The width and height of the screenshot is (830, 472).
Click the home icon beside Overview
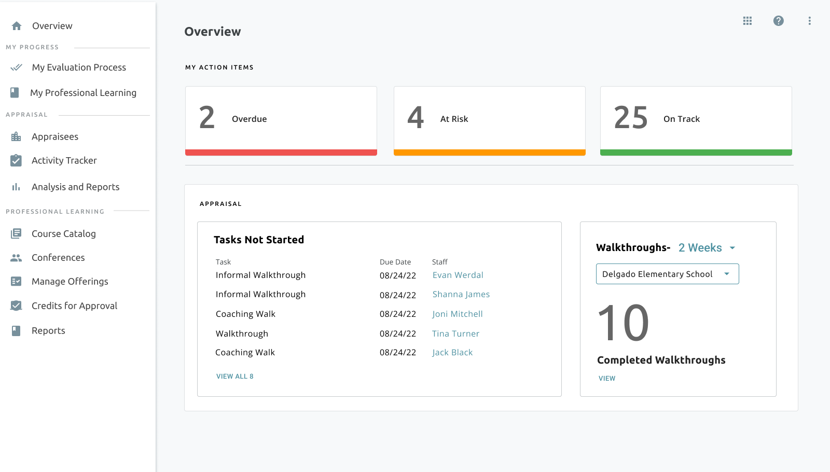tap(17, 26)
